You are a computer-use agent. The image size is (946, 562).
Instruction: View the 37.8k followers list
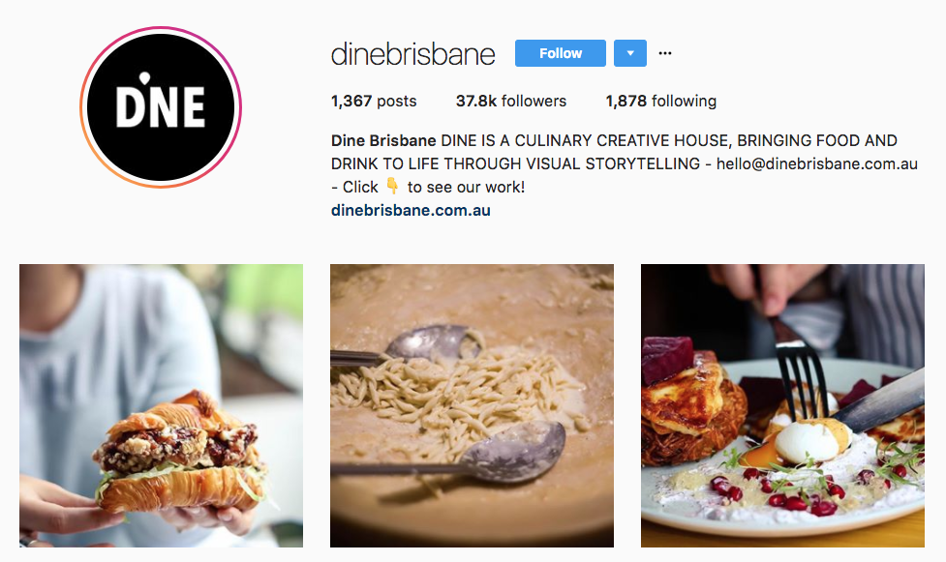click(511, 101)
